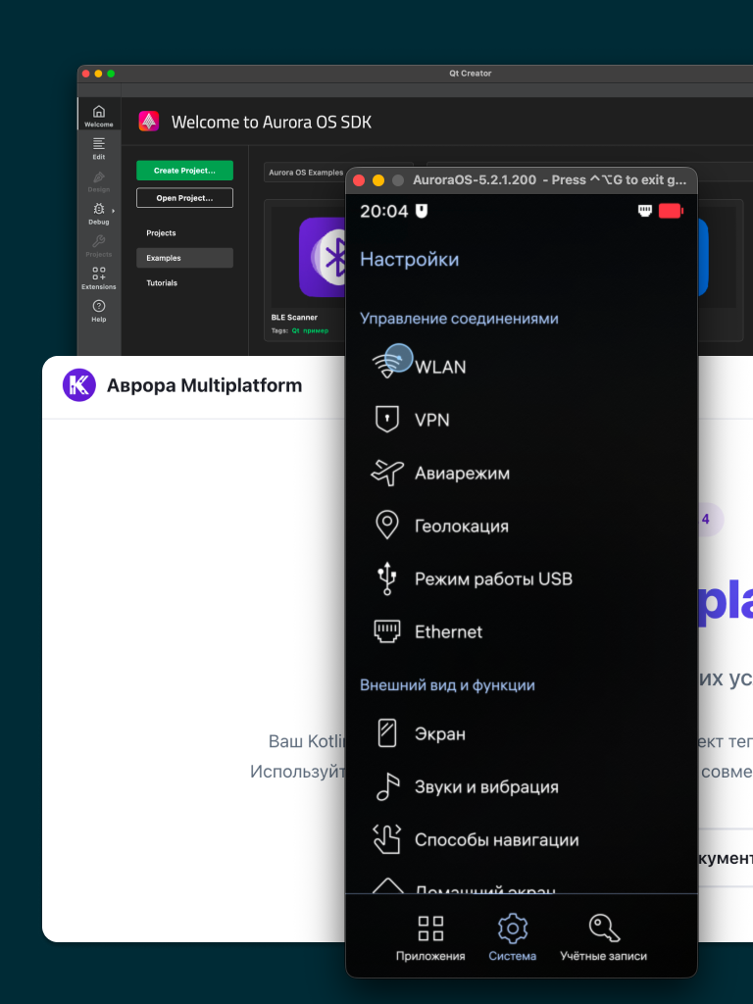Click the Qt tag under BLE Scanner
753x1004 pixels.
pyautogui.click(x=296, y=331)
